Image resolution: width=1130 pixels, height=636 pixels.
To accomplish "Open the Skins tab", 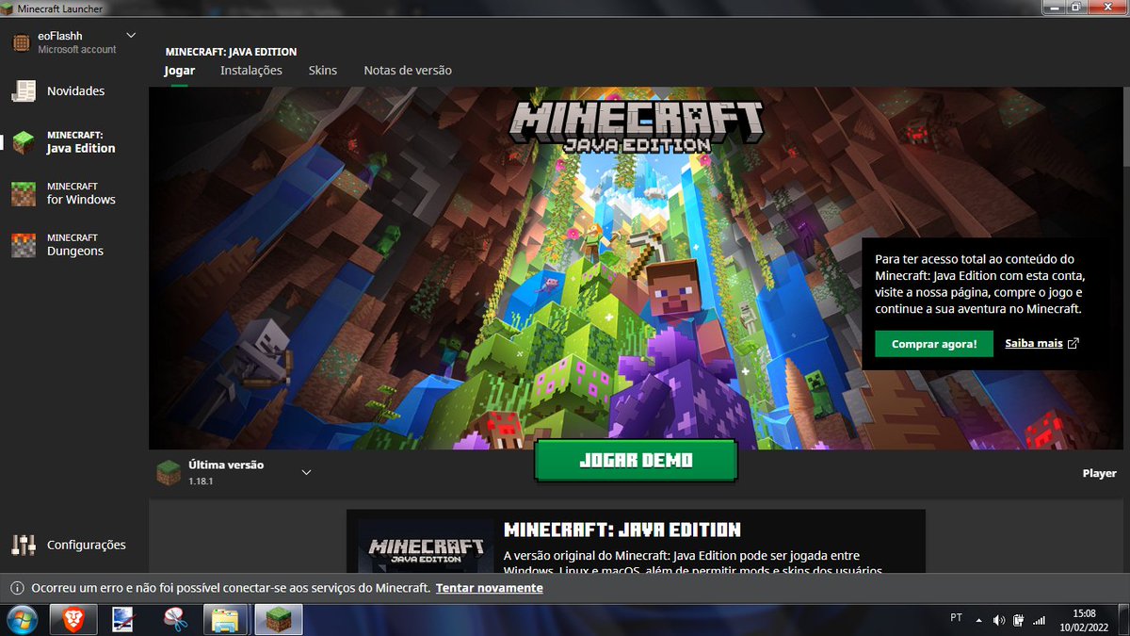I will (323, 71).
